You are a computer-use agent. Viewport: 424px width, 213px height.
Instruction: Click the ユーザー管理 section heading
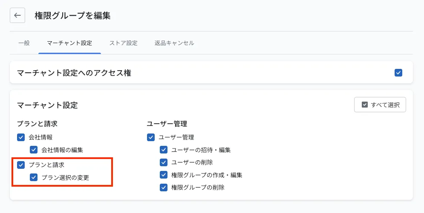click(167, 124)
